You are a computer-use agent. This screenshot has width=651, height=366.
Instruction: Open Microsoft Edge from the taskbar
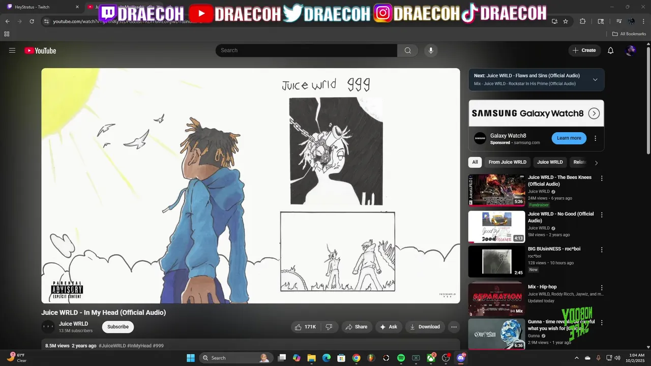pyautogui.click(x=327, y=358)
